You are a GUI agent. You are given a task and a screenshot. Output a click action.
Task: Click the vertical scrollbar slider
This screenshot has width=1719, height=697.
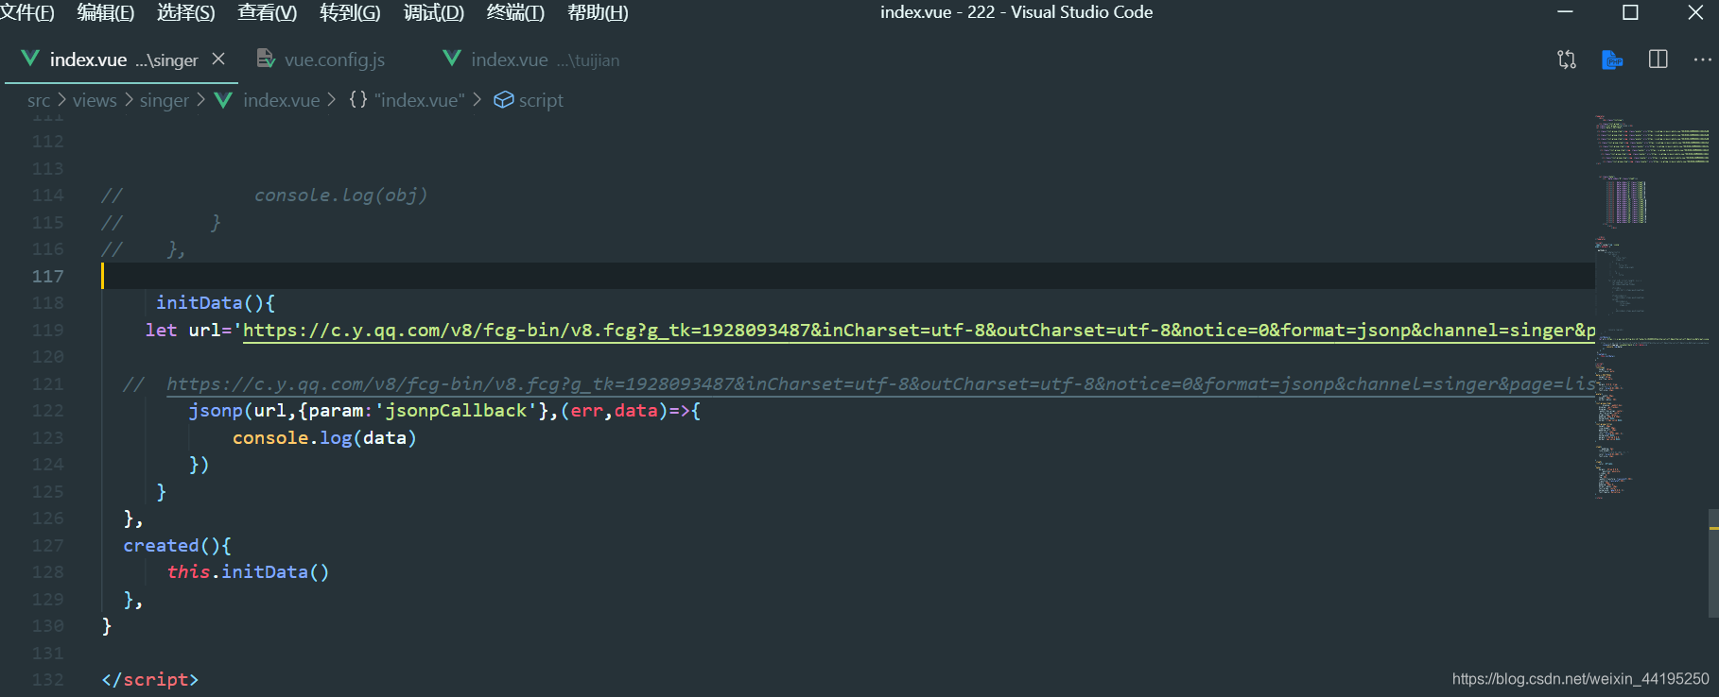(x=1713, y=563)
